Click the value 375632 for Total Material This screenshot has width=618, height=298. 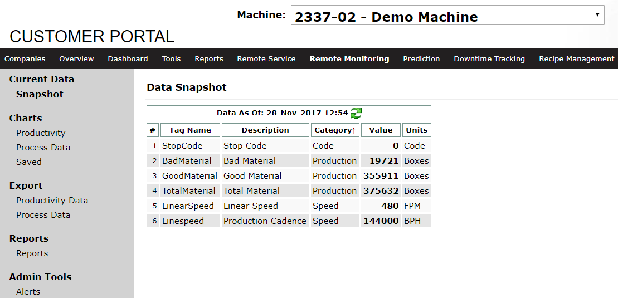click(381, 191)
